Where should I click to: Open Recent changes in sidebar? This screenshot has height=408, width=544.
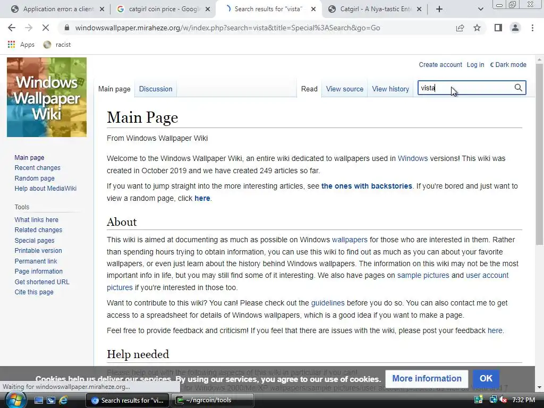click(x=38, y=167)
